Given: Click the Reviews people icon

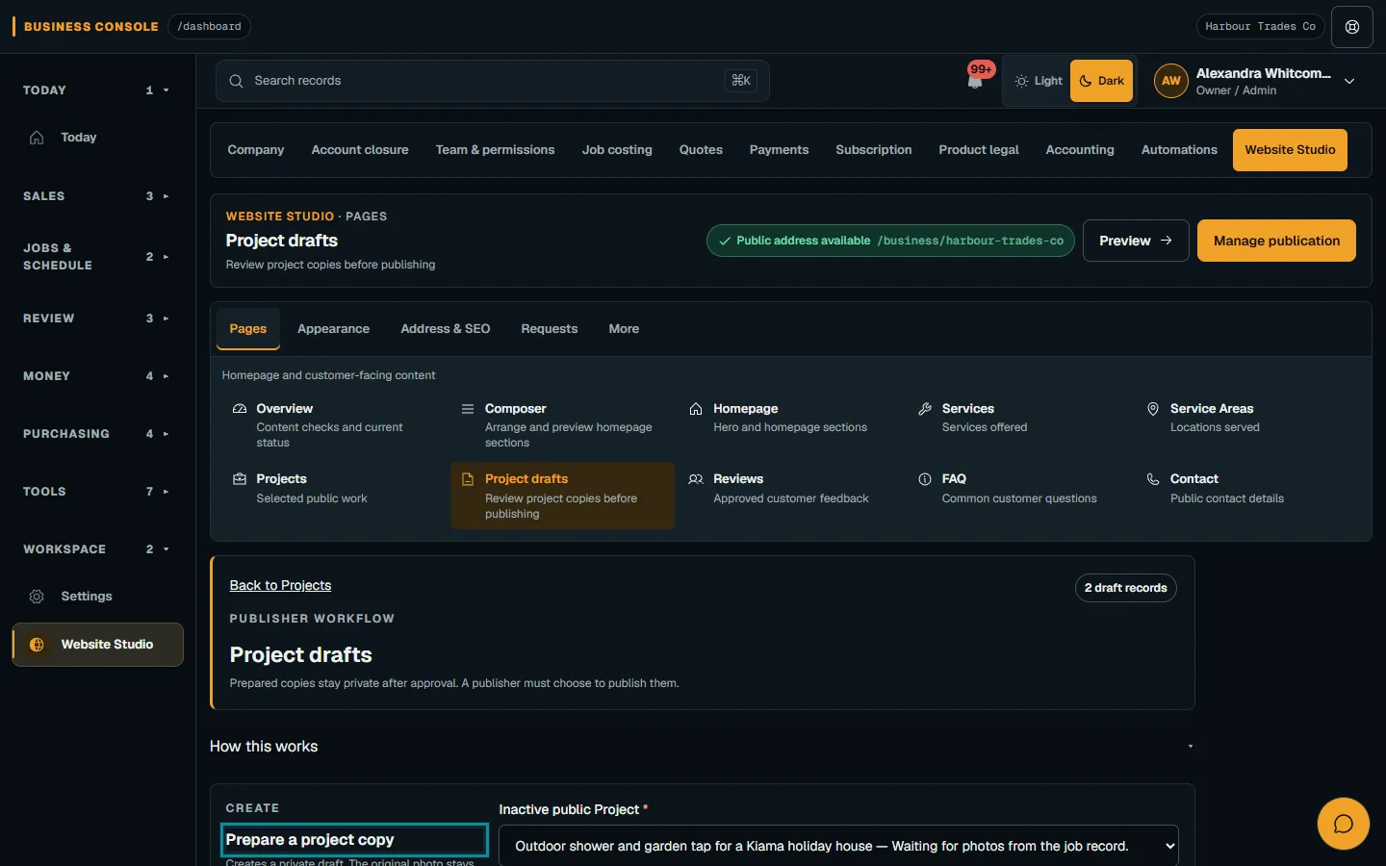Looking at the screenshot, I should click(x=696, y=479).
